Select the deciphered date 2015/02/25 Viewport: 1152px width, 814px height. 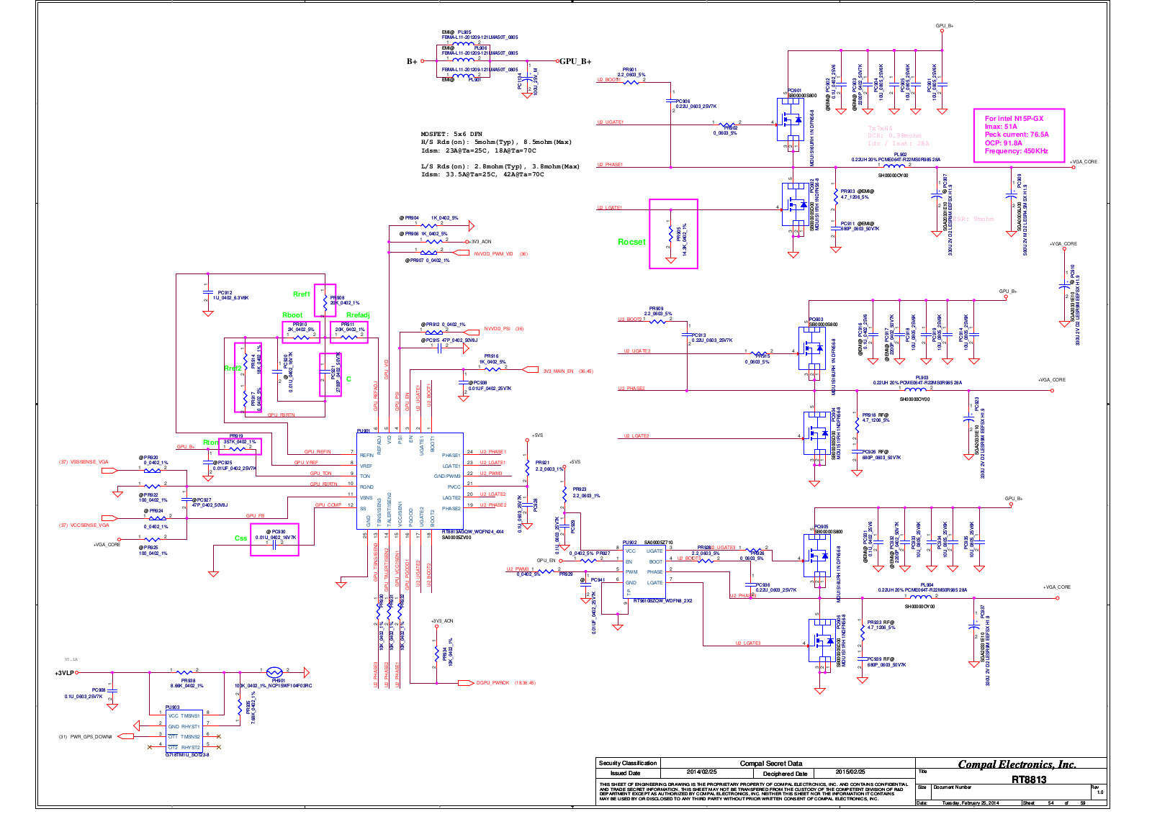click(850, 772)
